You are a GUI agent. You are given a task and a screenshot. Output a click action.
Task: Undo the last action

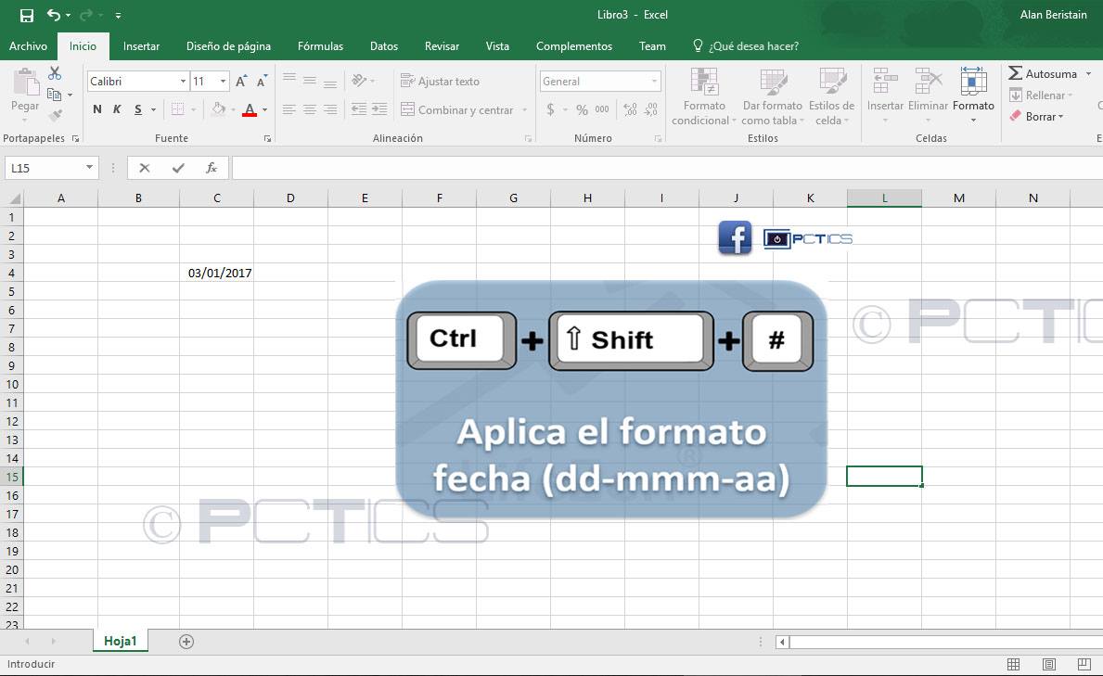tap(54, 15)
